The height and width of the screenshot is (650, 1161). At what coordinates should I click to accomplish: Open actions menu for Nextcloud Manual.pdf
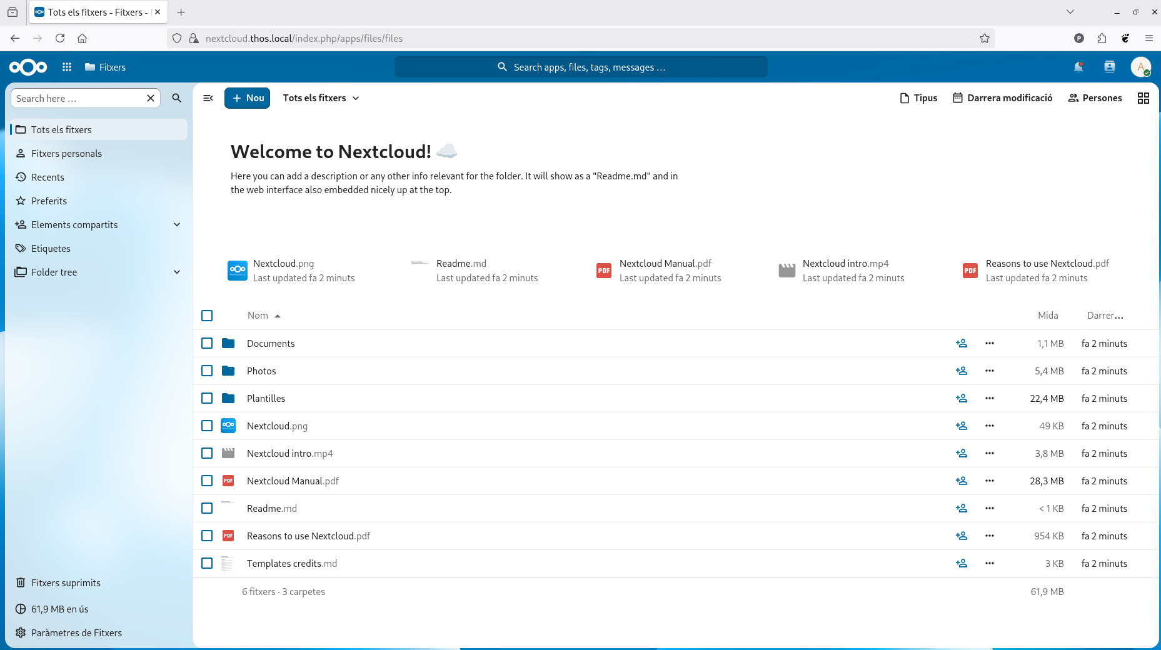[990, 481]
